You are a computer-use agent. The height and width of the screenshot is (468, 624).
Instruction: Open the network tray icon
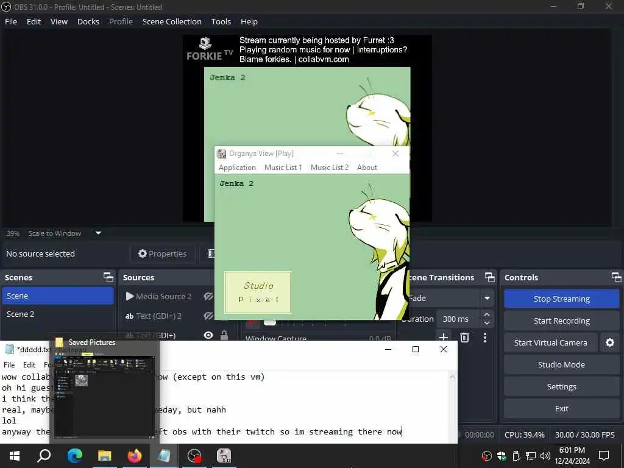pos(531,456)
